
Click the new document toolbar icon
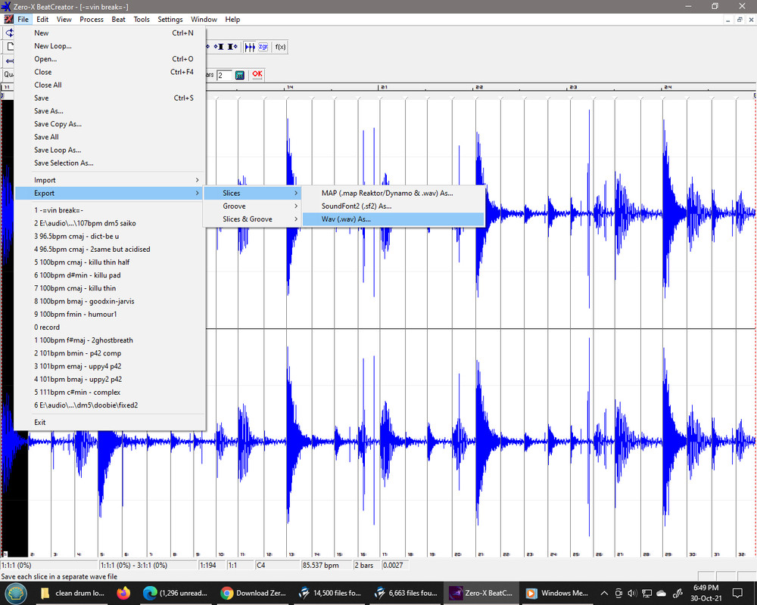(x=10, y=47)
